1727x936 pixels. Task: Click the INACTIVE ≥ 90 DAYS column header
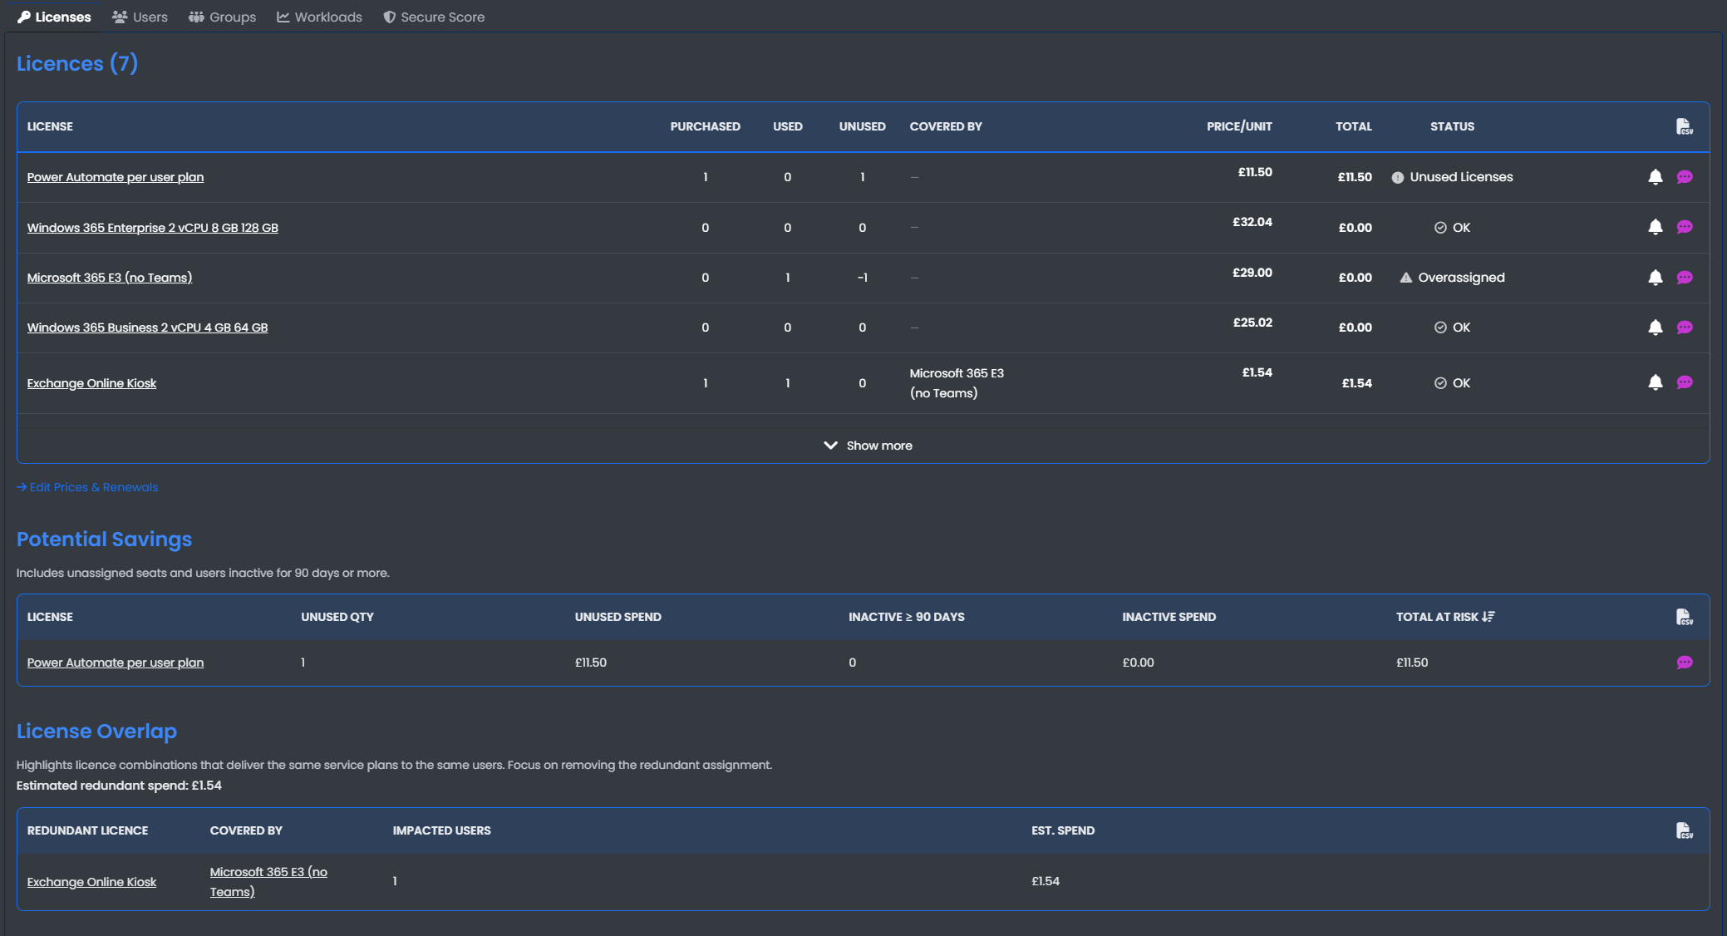(x=907, y=617)
